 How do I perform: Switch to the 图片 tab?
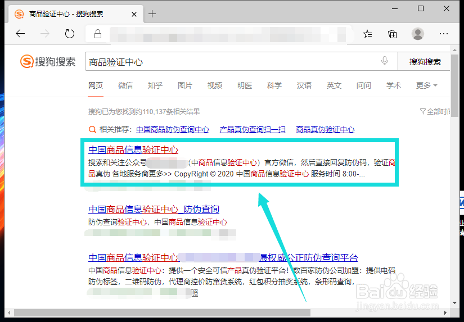pos(185,85)
